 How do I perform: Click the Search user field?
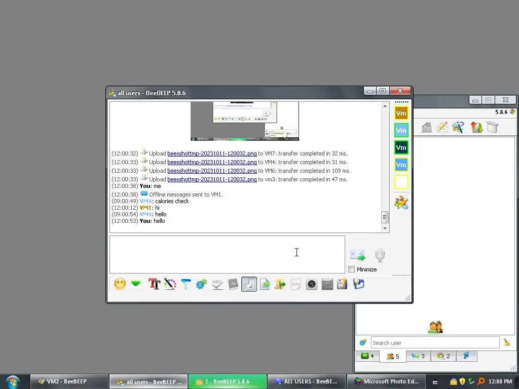435,343
